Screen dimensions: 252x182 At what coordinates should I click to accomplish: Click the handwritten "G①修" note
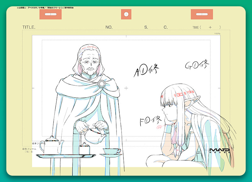pyautogui.click(x=197, y=64)
